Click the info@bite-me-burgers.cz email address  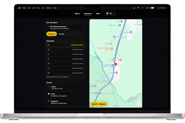[59, 96]
